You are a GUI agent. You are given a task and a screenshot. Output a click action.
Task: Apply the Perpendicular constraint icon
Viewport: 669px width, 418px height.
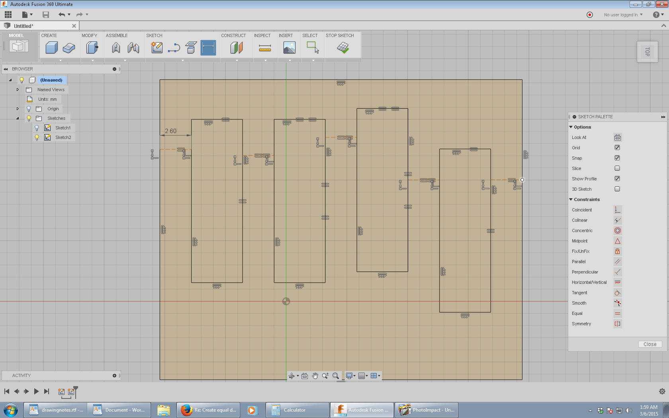[617, 272]
